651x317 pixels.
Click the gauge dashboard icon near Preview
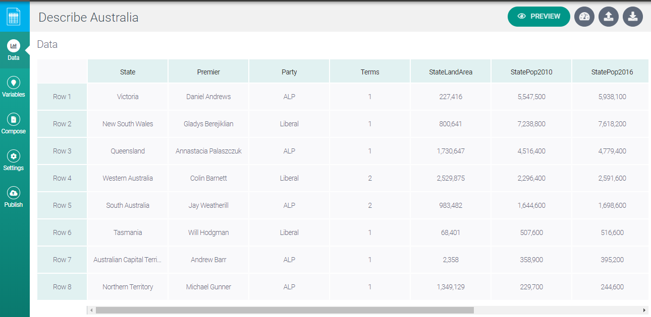[x=584, y=17]
